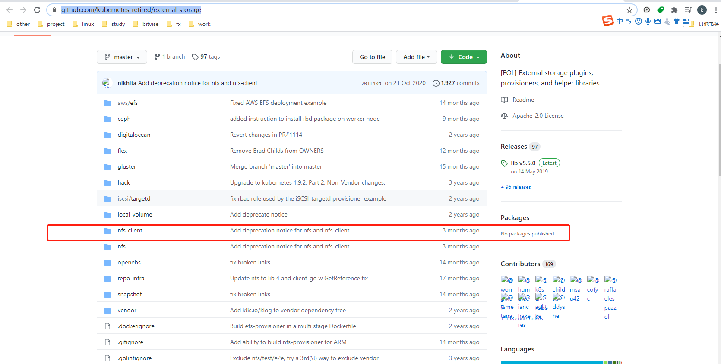Open the Sogou emoji smiley panel
Image resolution: width=721 pixels, height=364 pixels.
click(x=639, y=21)
